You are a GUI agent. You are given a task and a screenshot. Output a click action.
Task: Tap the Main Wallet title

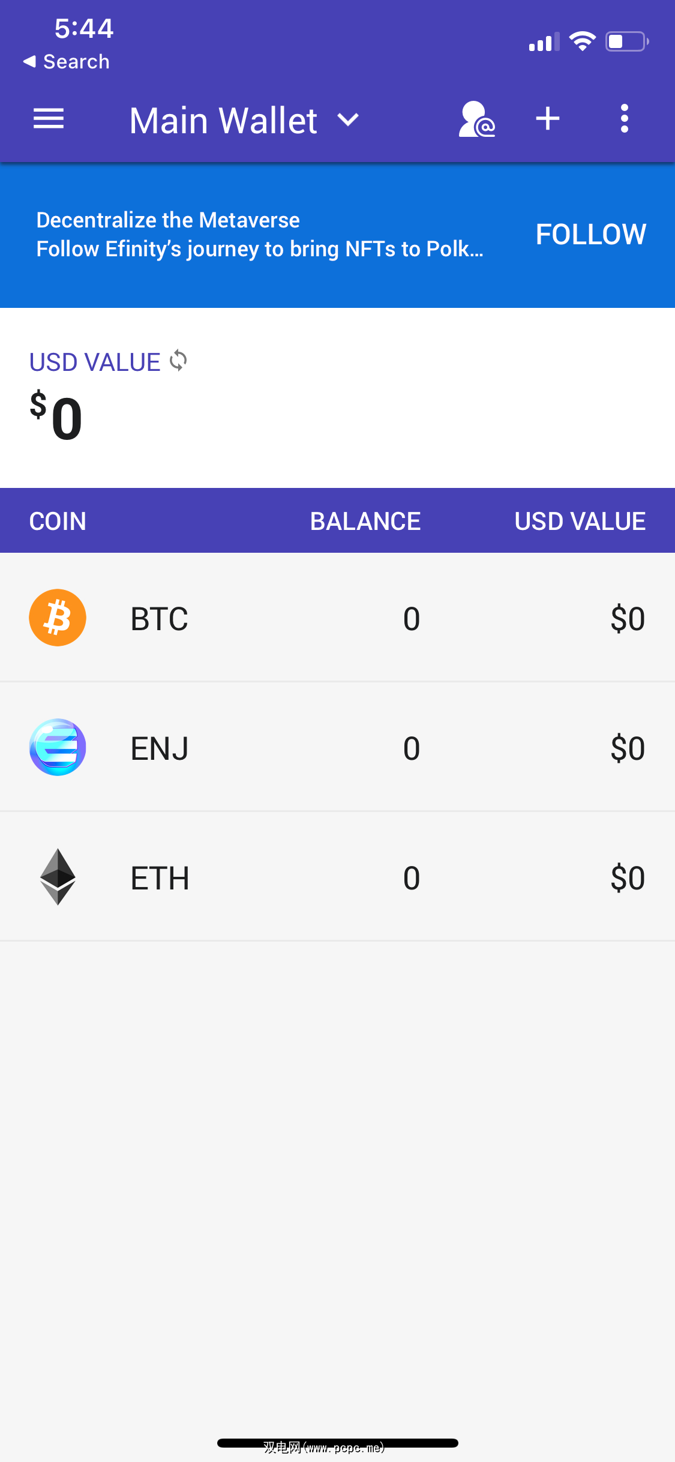pos(223,120)
